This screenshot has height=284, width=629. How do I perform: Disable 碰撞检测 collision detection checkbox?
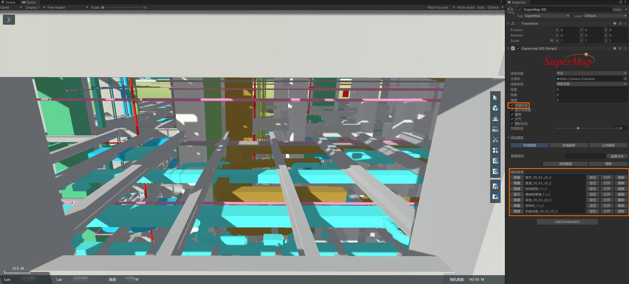click(512, 105)
